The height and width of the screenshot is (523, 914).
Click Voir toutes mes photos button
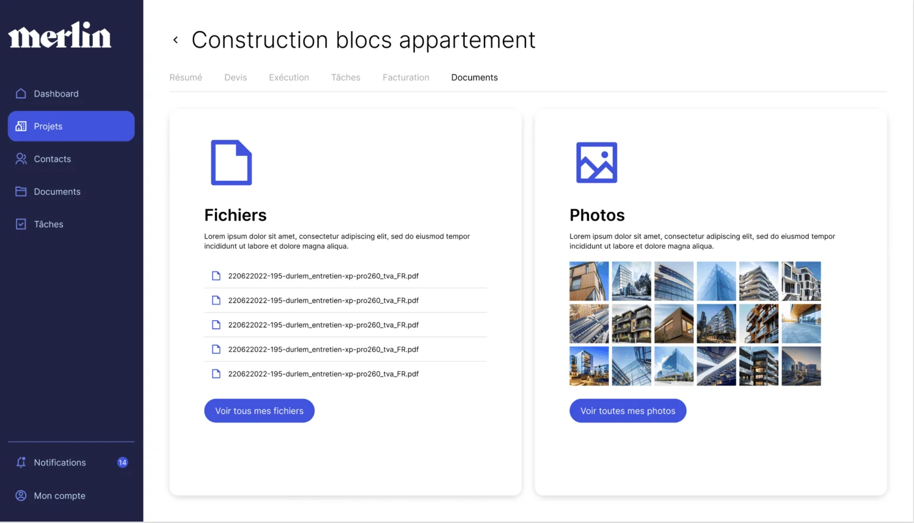(x=628, y=411)
